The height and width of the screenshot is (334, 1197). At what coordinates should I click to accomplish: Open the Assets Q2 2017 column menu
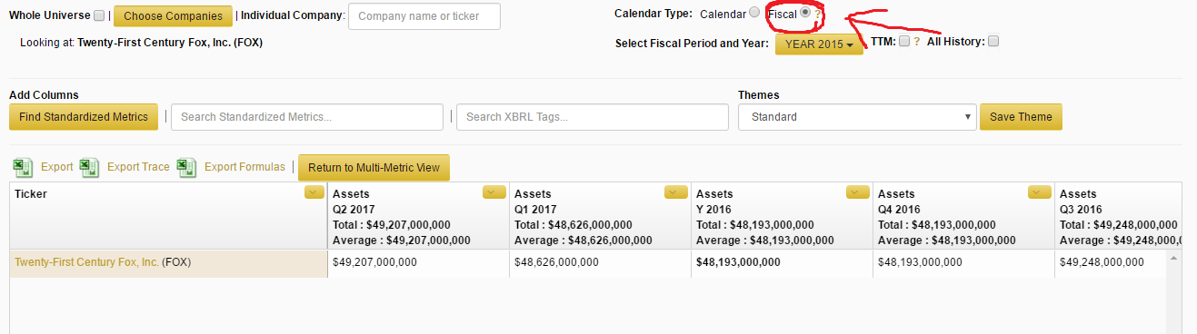coord(494,192)
